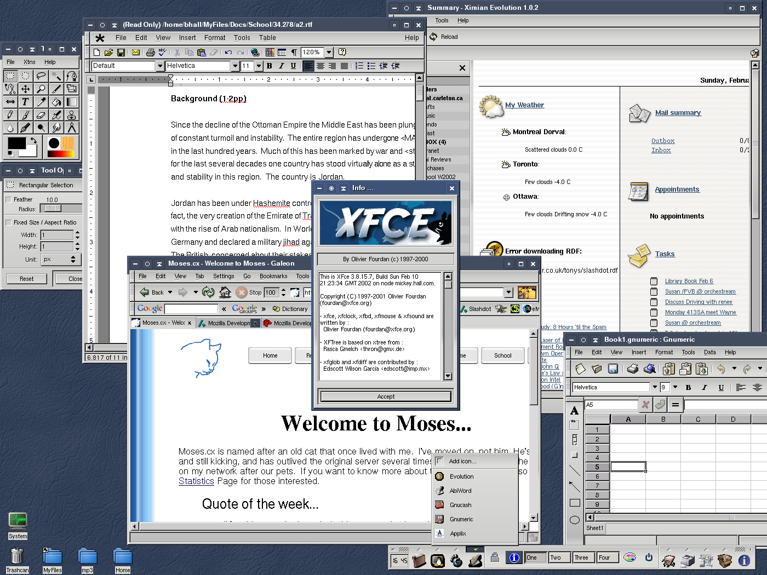
Task: Open the Statistics link on Moses.cx page
Action: [x=196, y=481]
